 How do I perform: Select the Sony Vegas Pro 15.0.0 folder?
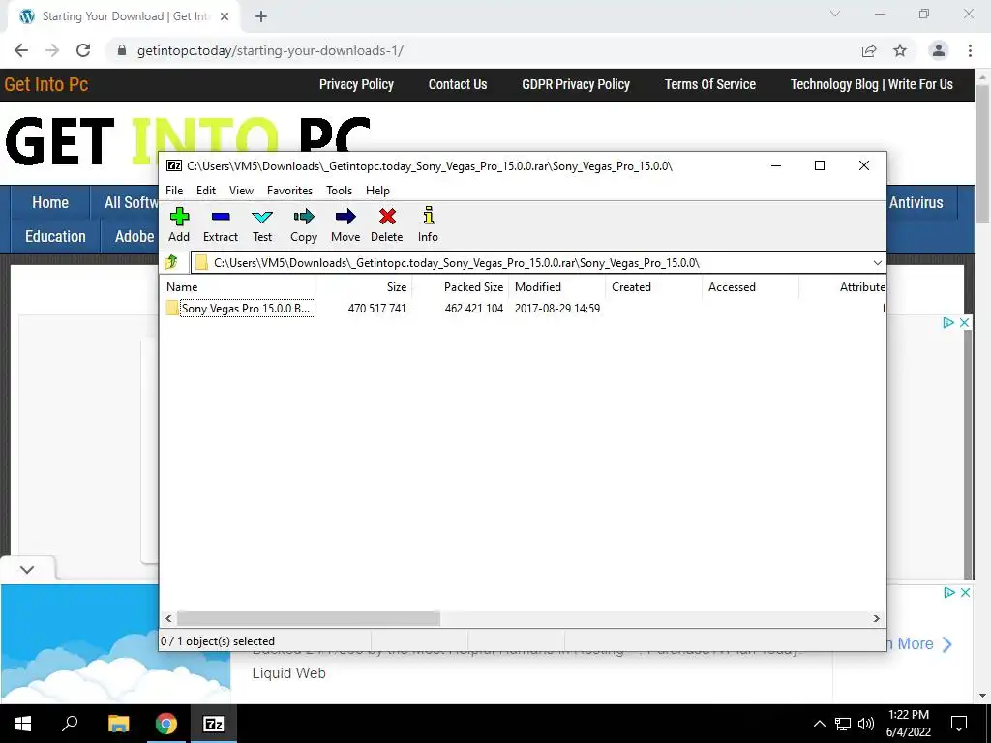click(x=245, y=309)
